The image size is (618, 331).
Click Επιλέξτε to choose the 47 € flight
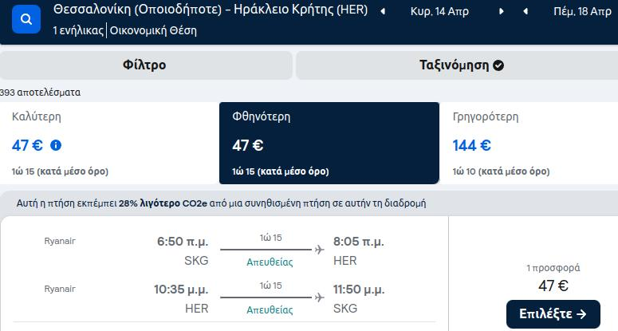coord(553,314)
